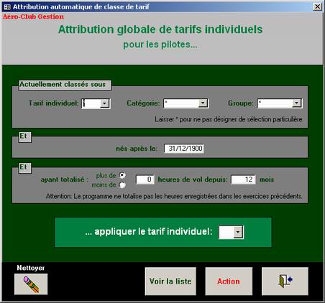Expand the Groupe combo box
Viewport: 325px width, 303px height.
[x=296, y=103]
